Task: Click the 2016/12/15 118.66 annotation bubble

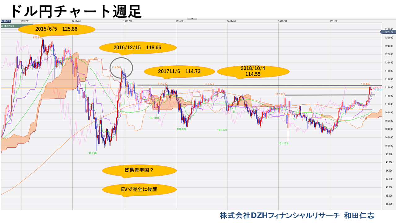Action: tap(137, 47)
